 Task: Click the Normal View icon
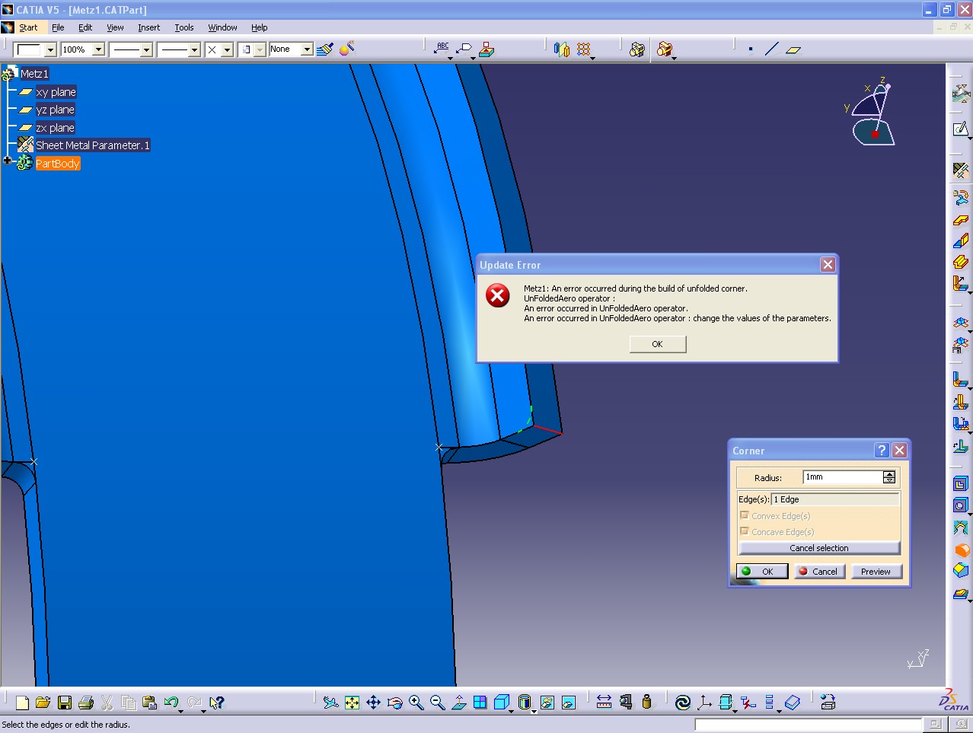click(x=458, y=703)
